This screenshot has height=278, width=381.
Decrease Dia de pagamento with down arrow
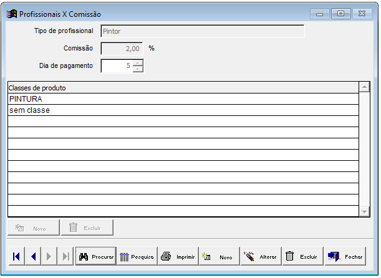coord(138,69)
